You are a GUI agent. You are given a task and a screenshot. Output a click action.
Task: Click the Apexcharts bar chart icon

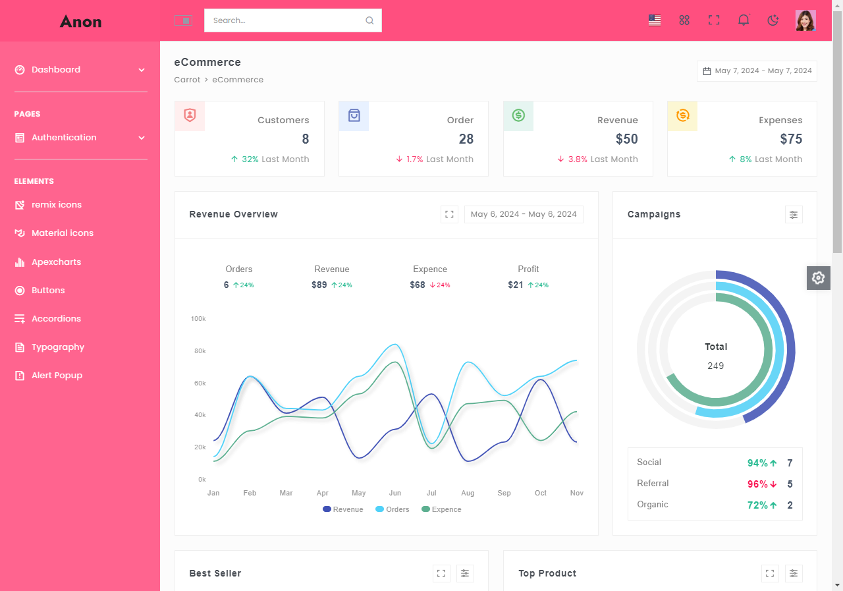(20, 262)
